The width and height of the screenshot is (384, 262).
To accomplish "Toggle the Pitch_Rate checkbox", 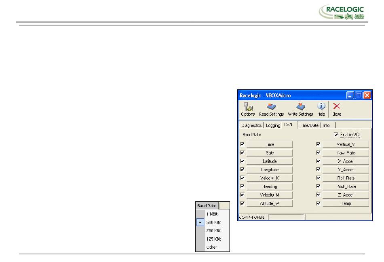I will click(318, 186).
